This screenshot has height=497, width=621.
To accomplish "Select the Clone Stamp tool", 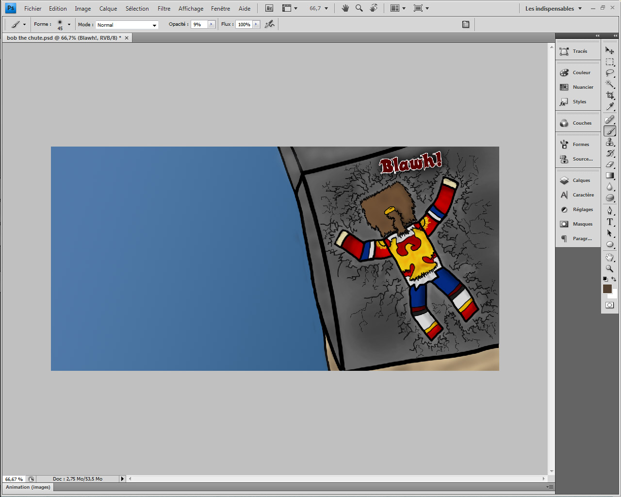I will coord(610,142).
